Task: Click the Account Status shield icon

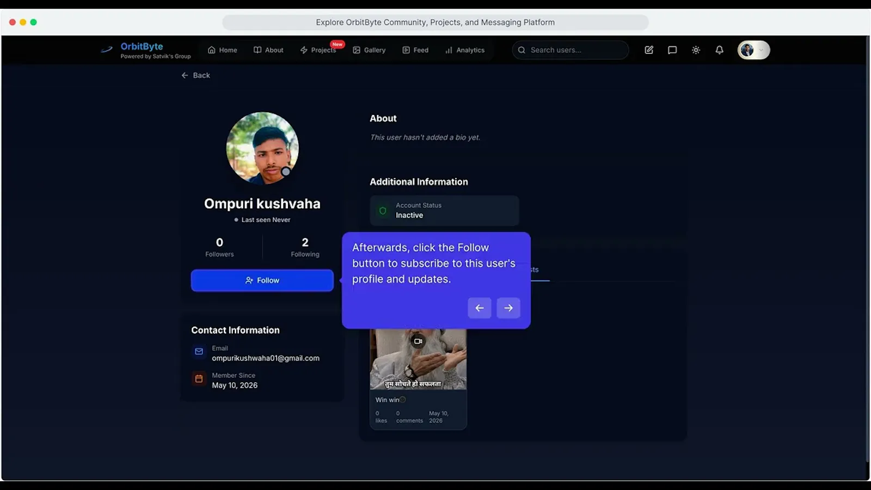Action: pos(383,211)
